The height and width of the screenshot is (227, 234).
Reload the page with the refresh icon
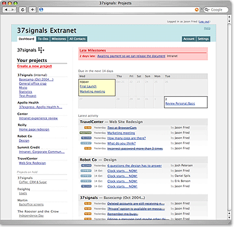pyautogui.click(x=23, y=10)
